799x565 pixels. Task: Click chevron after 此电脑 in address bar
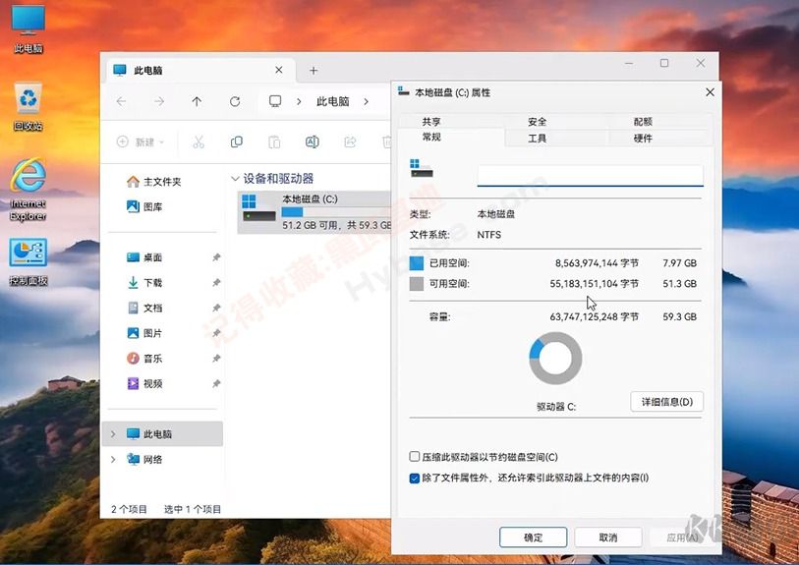(x=366, y=101)
